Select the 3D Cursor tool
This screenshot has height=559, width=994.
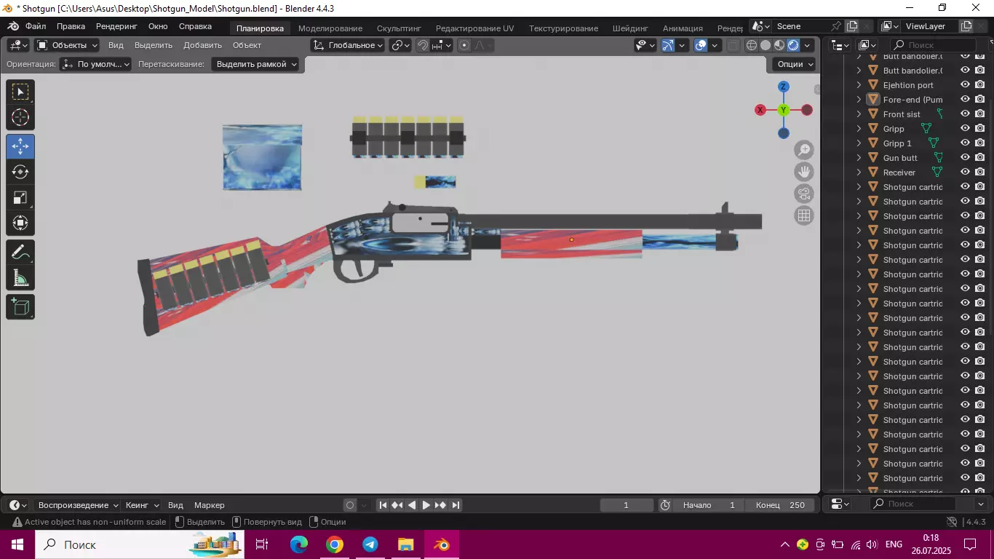[20, 117]
